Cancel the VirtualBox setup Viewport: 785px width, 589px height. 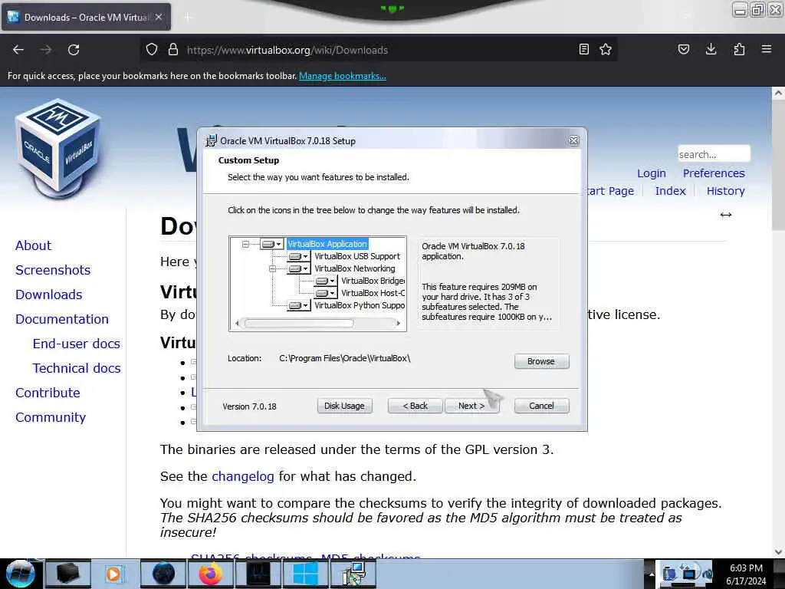(541, 406)
